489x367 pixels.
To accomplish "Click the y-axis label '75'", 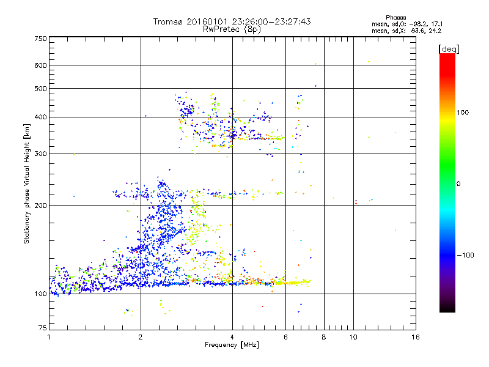I will (x=43, y=328).
